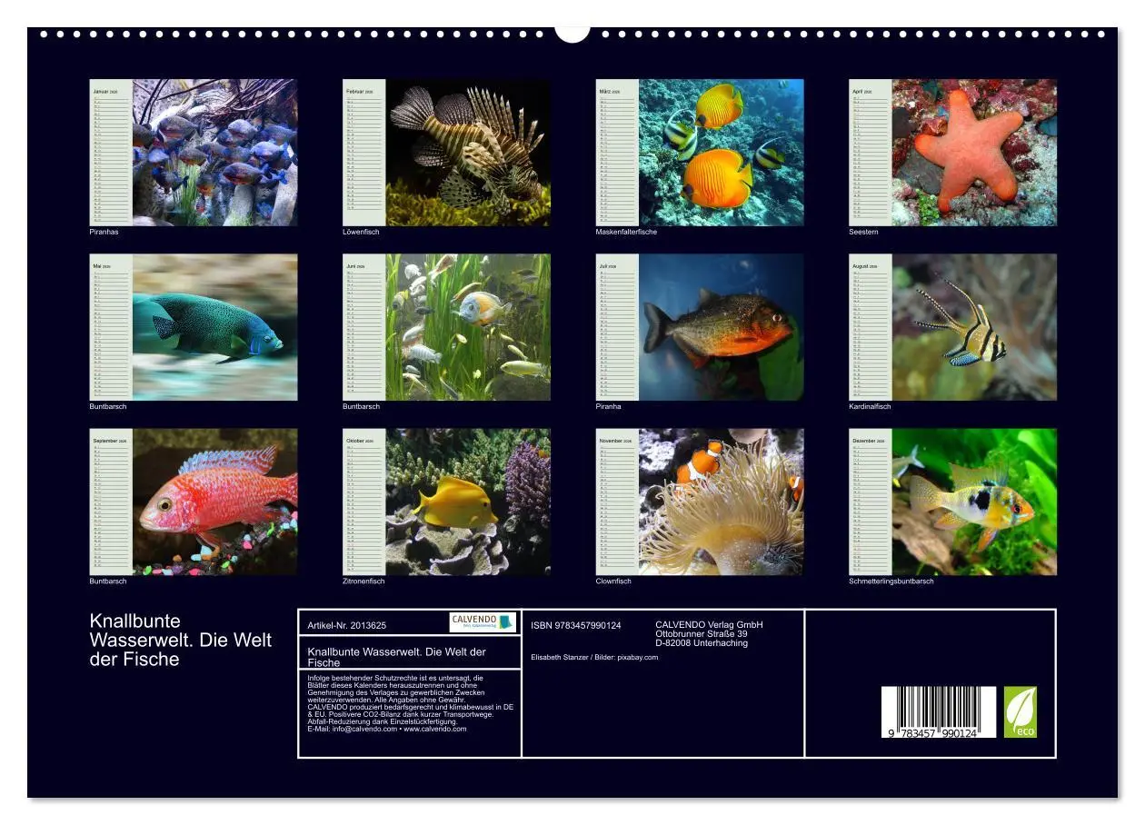Click the 'Zitronenfisch' caption
The image size is (1145, 825).
pyautogui.click(x=363, y=581)
